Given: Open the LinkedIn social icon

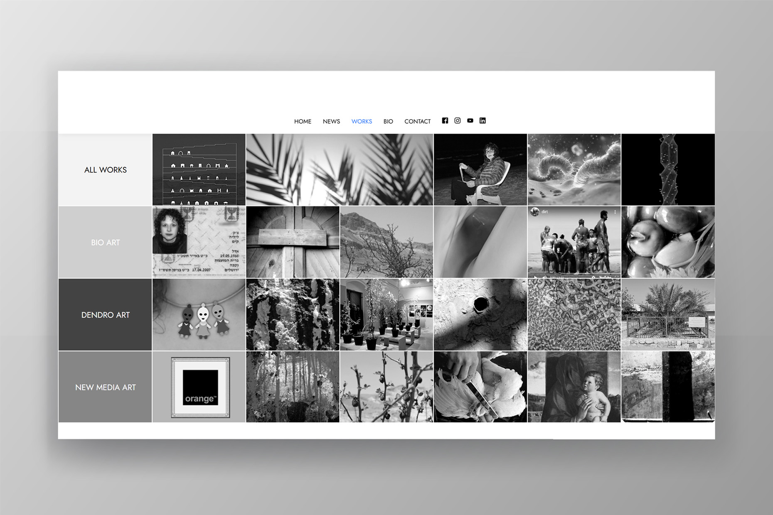Looking at the screenshot, I should tap(483, 120).
